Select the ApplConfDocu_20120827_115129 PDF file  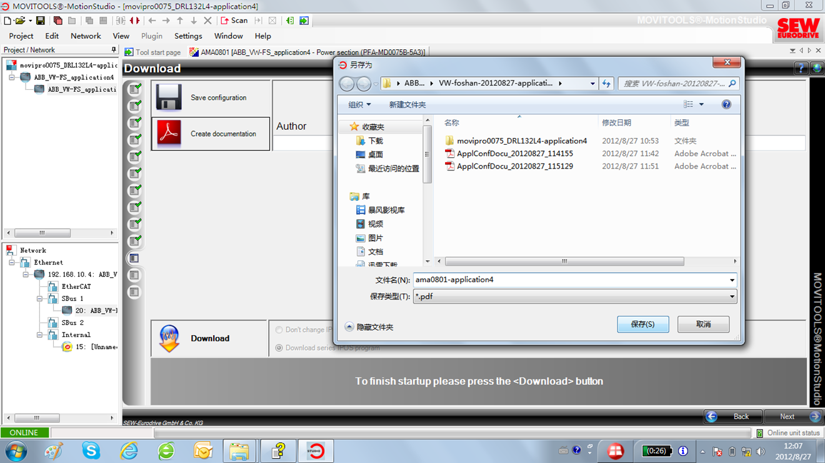pyautogui.click(x=514, y=167)
